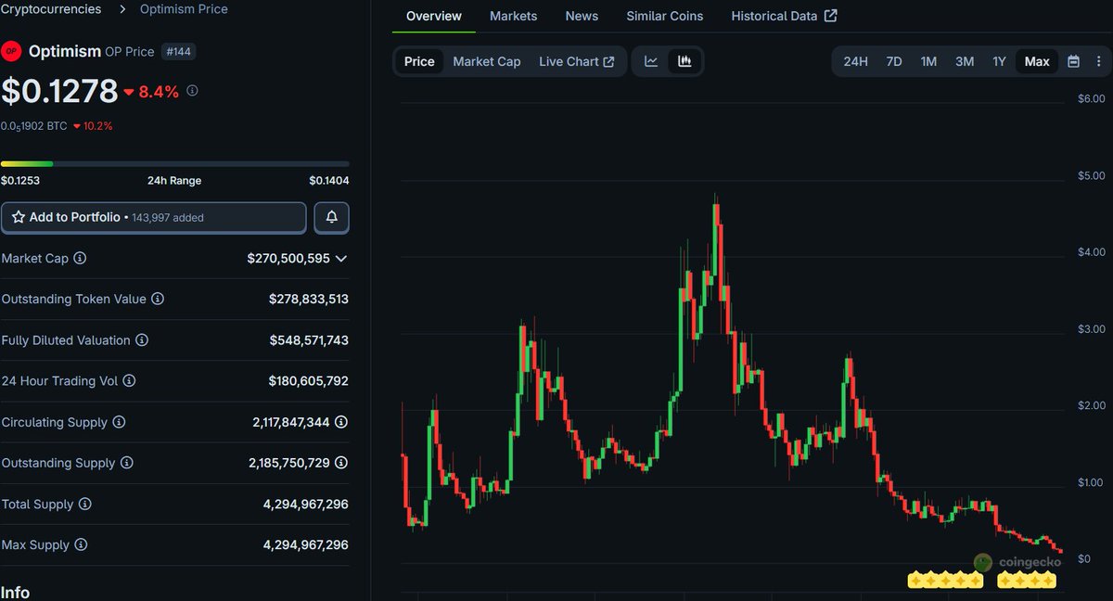The image size is (1113, 601).
Task: Show 24 Hour Trading Vol info icon
Action: coord(129,381)
